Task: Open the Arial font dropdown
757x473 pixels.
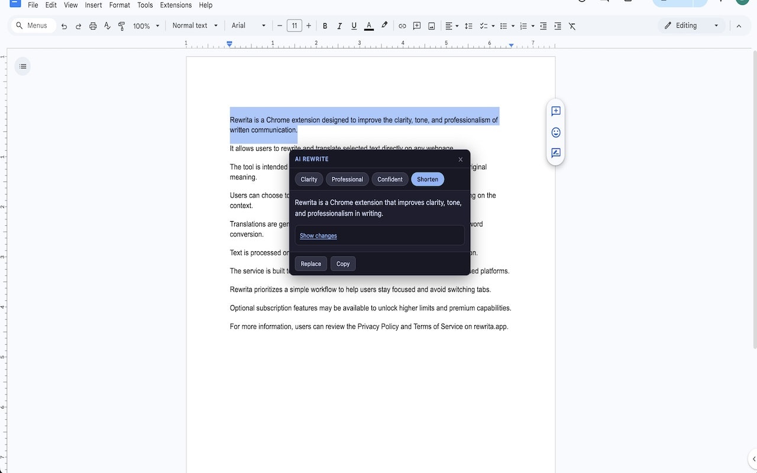Action: pos(247,25)
